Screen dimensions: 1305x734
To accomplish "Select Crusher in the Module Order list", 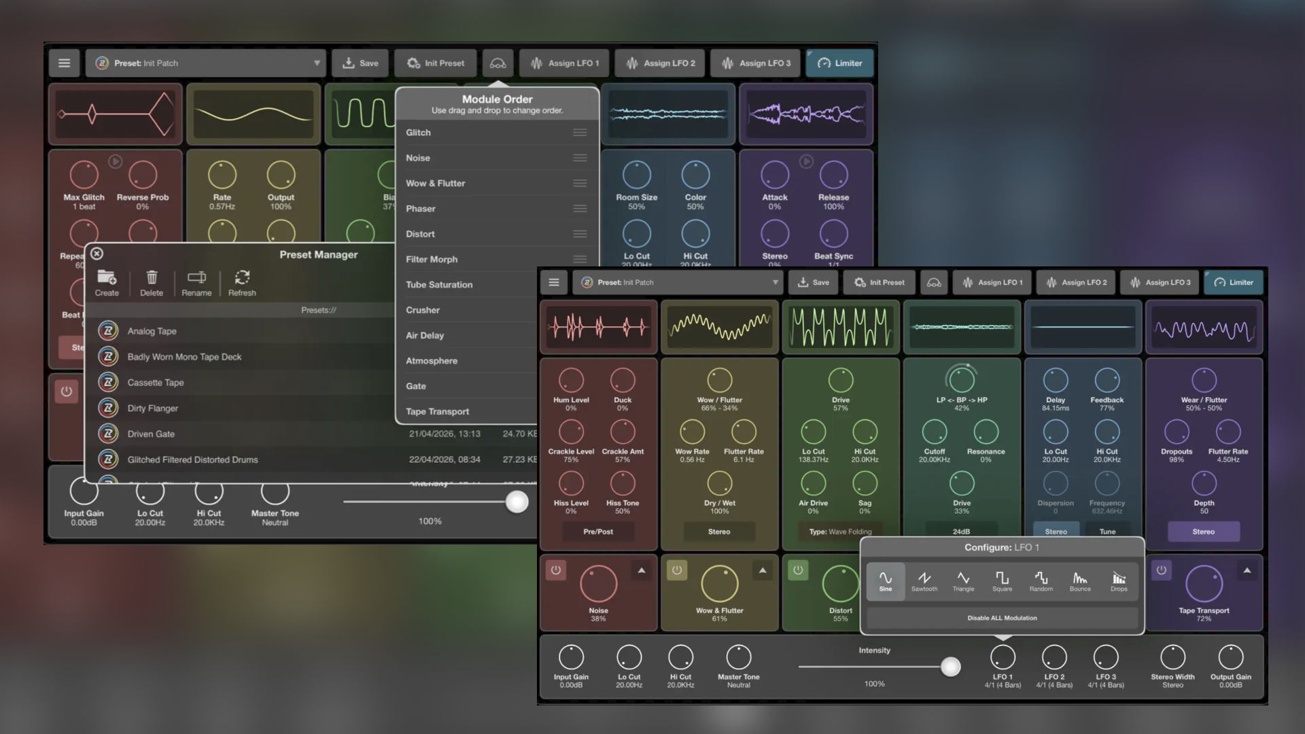I will 423,310.
